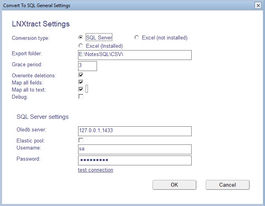Enable the Debug checkbox
265x206 pixels.
81,97
